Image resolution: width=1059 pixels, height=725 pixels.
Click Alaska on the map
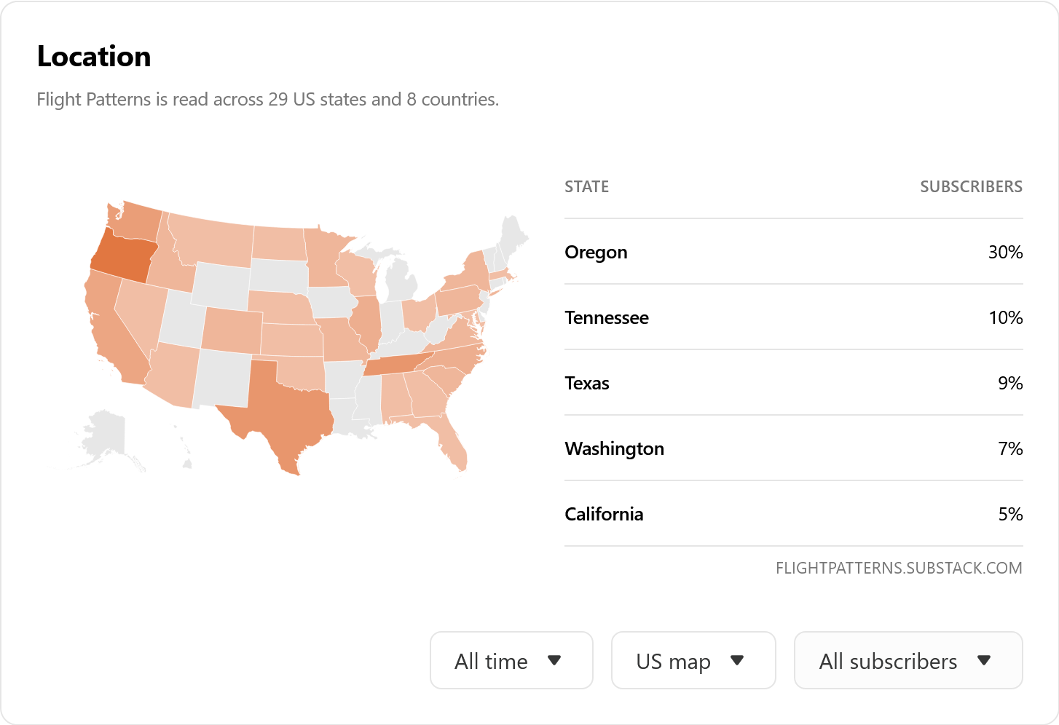(109, 440)
